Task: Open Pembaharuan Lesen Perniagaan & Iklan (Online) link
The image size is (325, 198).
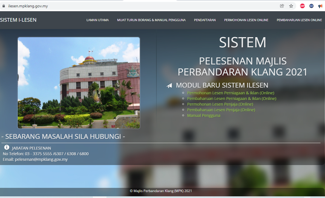Action: pos(232,98)
